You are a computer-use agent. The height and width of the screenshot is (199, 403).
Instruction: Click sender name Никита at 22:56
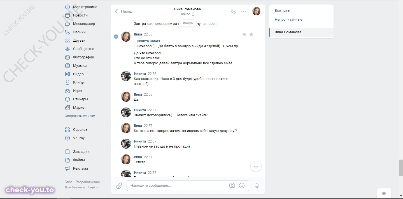[x=140, y=74]
